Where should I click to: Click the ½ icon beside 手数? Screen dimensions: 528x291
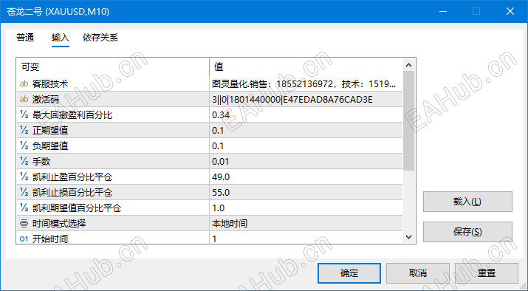(24, 161)
